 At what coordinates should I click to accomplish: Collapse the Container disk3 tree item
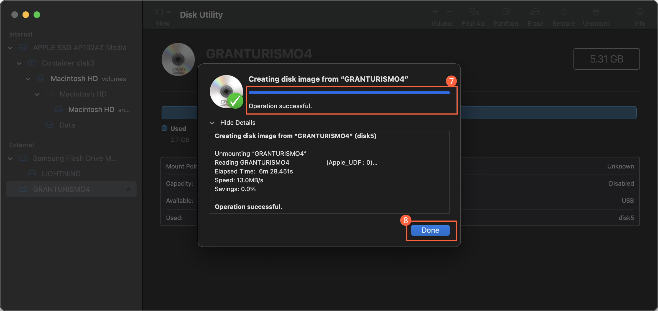pos(19,63)
